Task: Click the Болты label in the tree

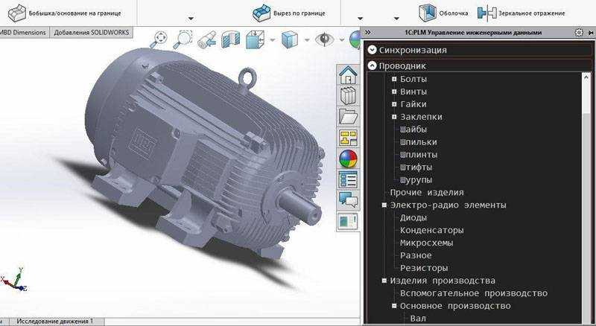Action: pyautogui.click(x=413, y=79)
